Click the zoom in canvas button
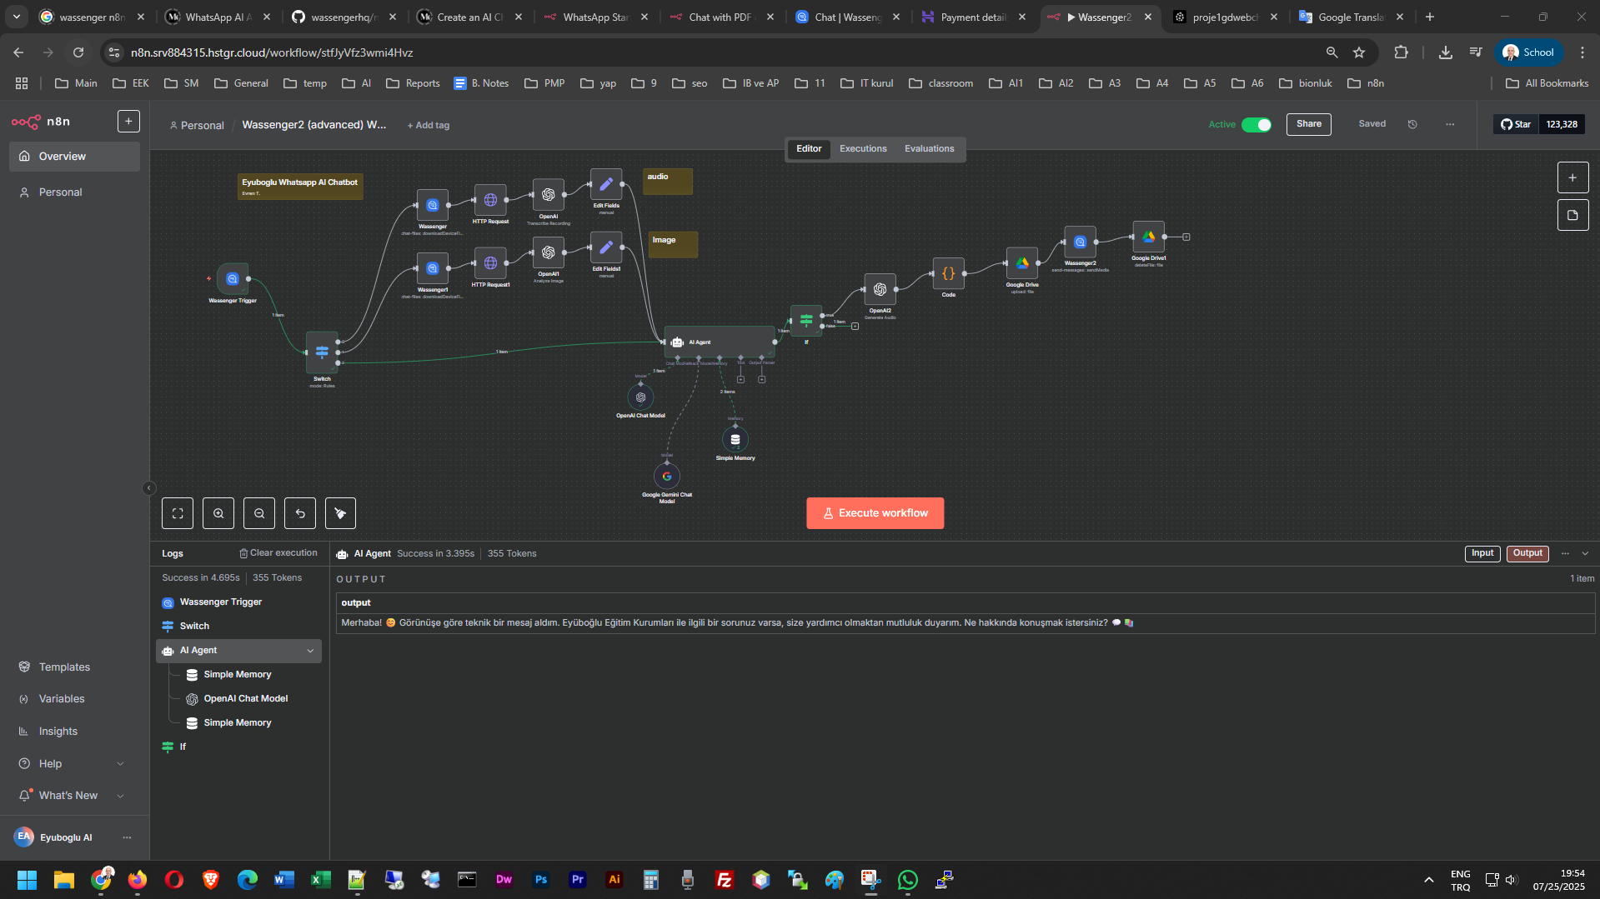This screenshot has width=1600, height=899. click(218, 513)
